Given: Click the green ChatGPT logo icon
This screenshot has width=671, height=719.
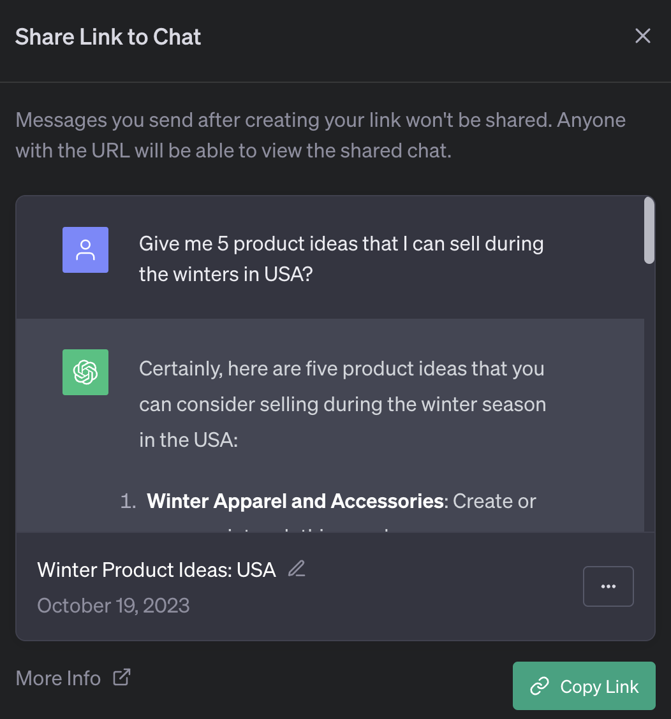Looking at the screenshot, I should (x=85, y=372).
